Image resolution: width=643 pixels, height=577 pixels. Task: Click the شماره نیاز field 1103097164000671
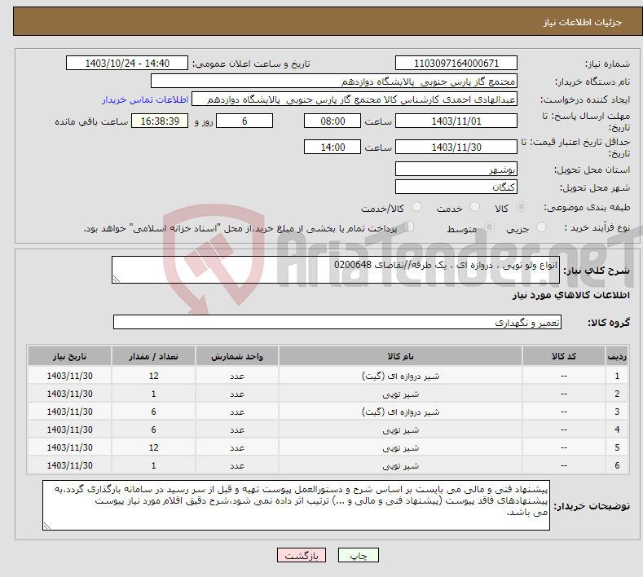(456, 63)
